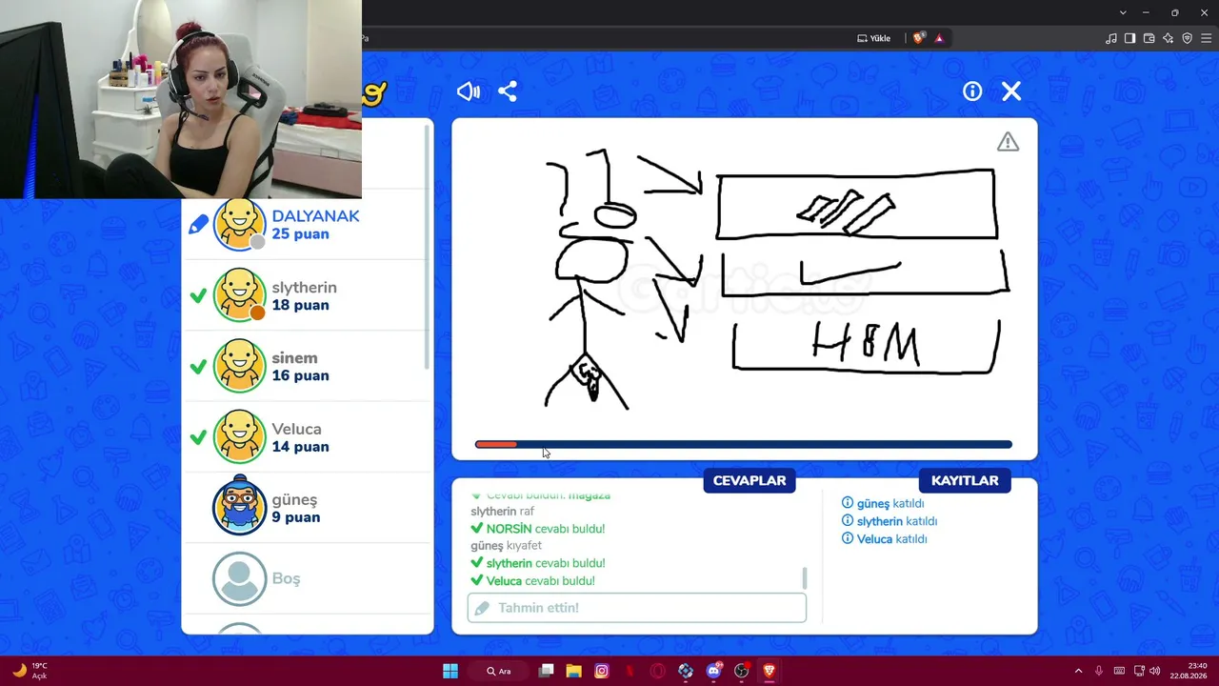The image size is (1219, 686).
Task: Click the system tray microphone icon
Action: 1099,671
